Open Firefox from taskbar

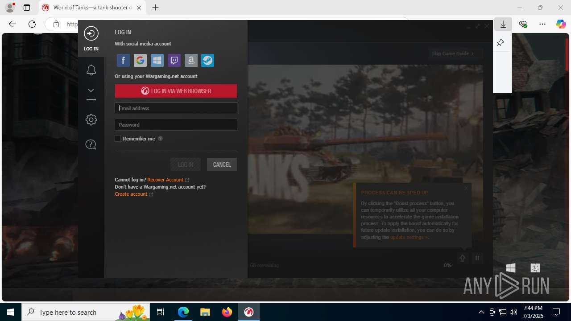coord(227,312)
